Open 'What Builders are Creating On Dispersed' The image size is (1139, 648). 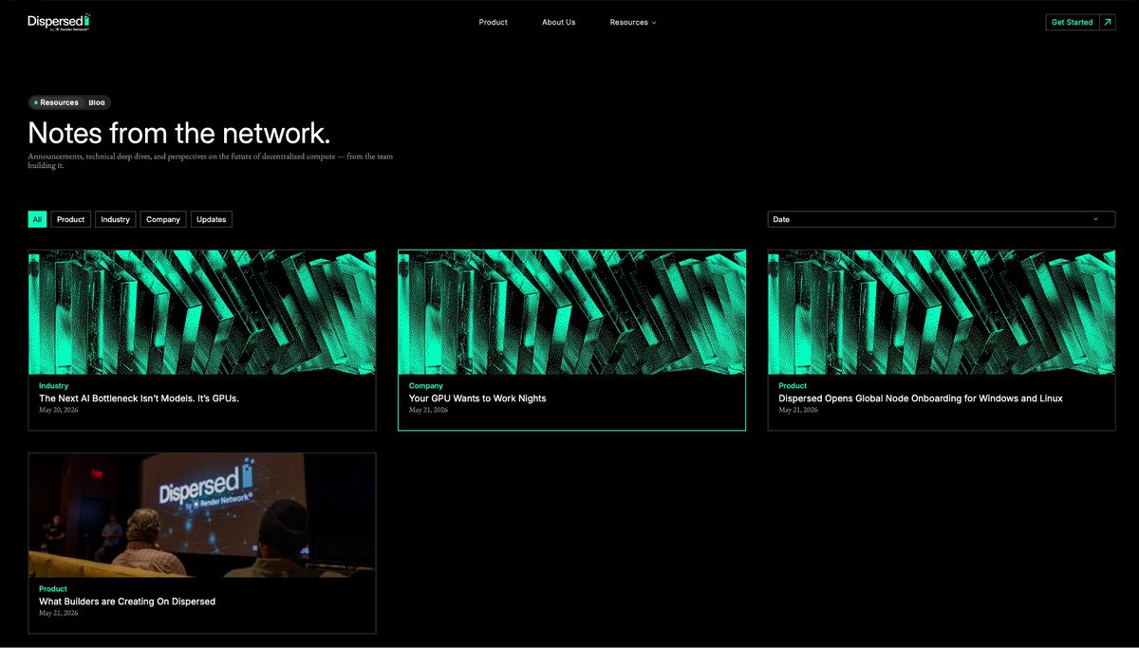click(x=127, y=602)
